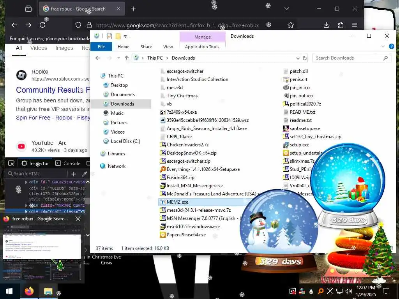Open the Home ribbon tab
Image resolution: width=399 pixels, height=299 pixels.
[124, 47]
